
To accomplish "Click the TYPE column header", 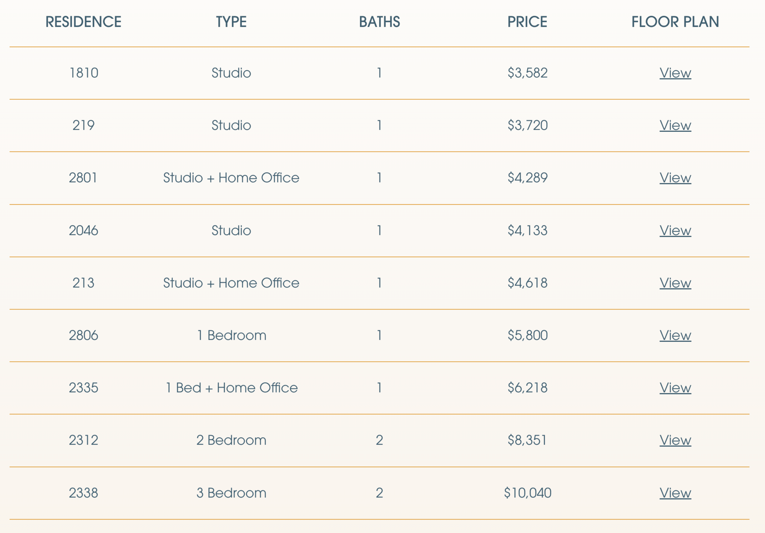I will [x=231, y=22].
